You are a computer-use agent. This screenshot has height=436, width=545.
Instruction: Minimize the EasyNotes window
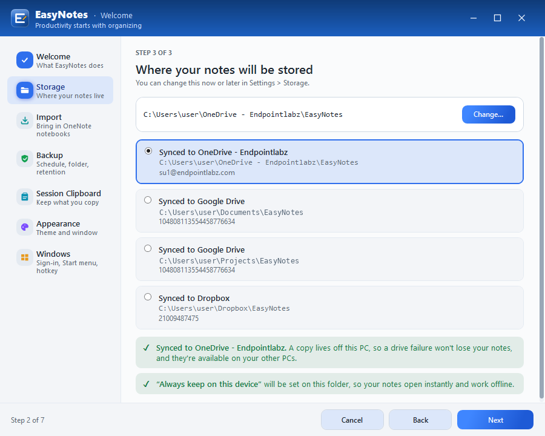click(474, 18)
